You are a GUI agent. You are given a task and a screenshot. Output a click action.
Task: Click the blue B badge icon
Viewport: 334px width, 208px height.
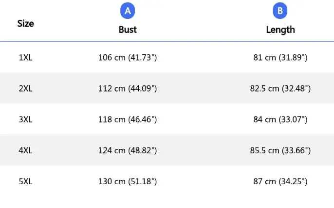tap(280, 11)
